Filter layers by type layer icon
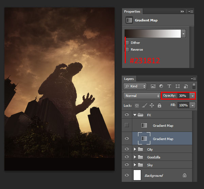Screen dimensions: 204x189 tap(169, 86)
